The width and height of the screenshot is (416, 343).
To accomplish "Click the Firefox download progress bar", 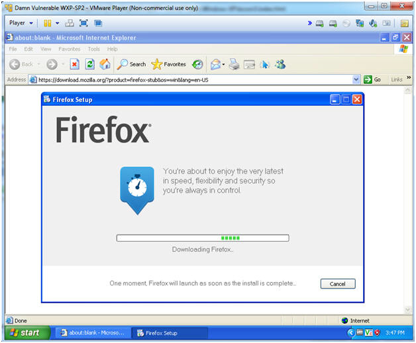I will click(203, 238).
